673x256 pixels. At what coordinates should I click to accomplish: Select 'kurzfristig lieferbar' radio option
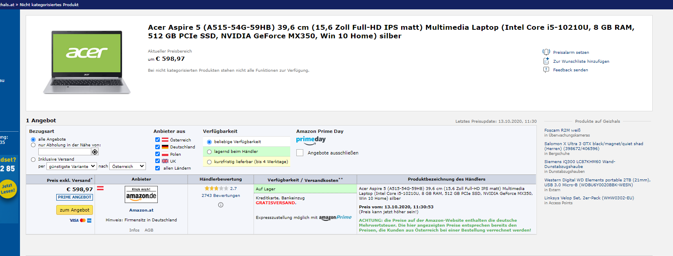210,162
